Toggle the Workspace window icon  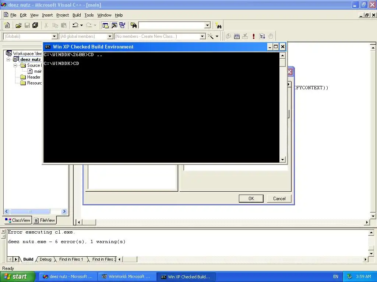coord(105,25)
